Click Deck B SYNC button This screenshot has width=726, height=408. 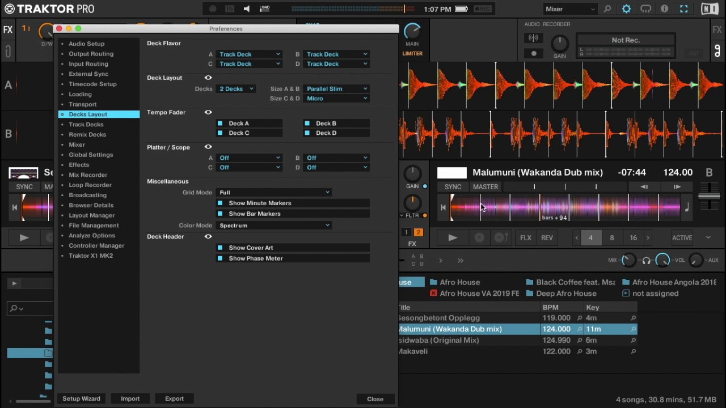(x=453, y=187)
